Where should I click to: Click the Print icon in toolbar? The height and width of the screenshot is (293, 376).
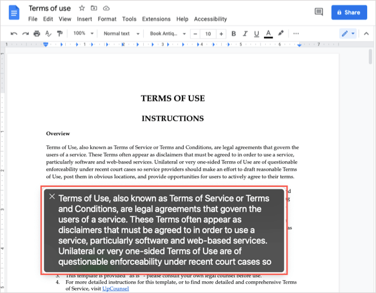pos(37,33)
